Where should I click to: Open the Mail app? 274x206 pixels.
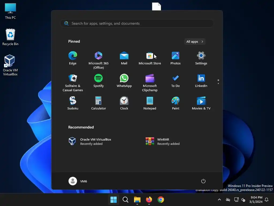click(x=124, y=58)
